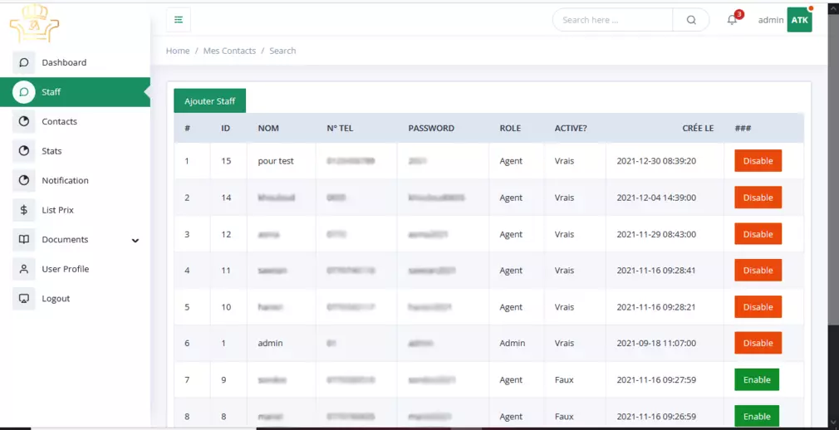The height and width of the screenshot is (430, 839).
Task: Enable the staff account with ID 9
Action: pos(756,380)
